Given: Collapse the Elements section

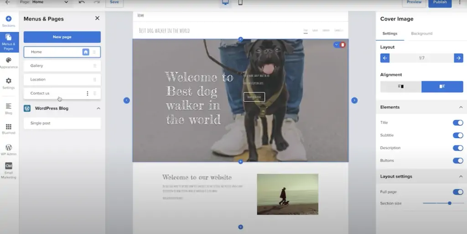Looking at the screenshot, I should coord(461,107).
